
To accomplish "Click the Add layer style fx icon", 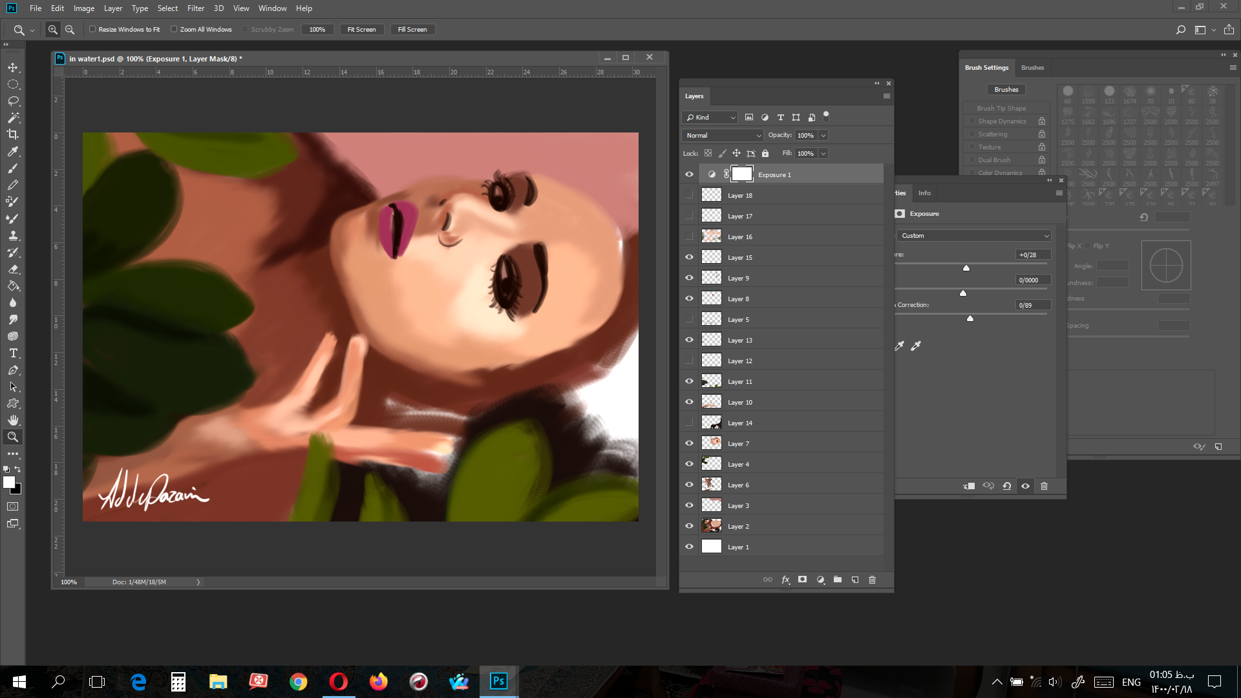I will click(x=785, y=580).
